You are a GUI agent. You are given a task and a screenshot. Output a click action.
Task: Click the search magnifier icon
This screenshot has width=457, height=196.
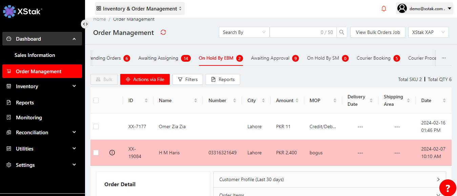coord(342,33)
